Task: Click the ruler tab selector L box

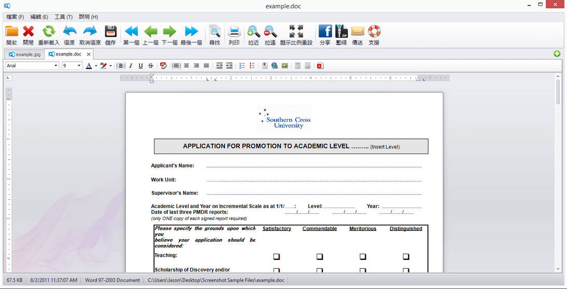Action: tap(9, 77)
